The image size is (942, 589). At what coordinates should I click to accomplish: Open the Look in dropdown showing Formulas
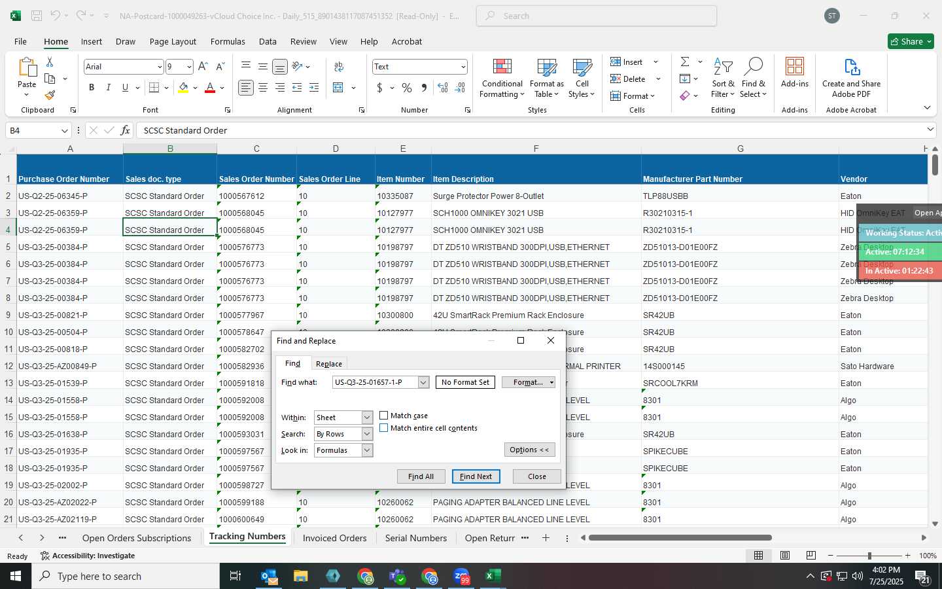[x=367, y=450]
